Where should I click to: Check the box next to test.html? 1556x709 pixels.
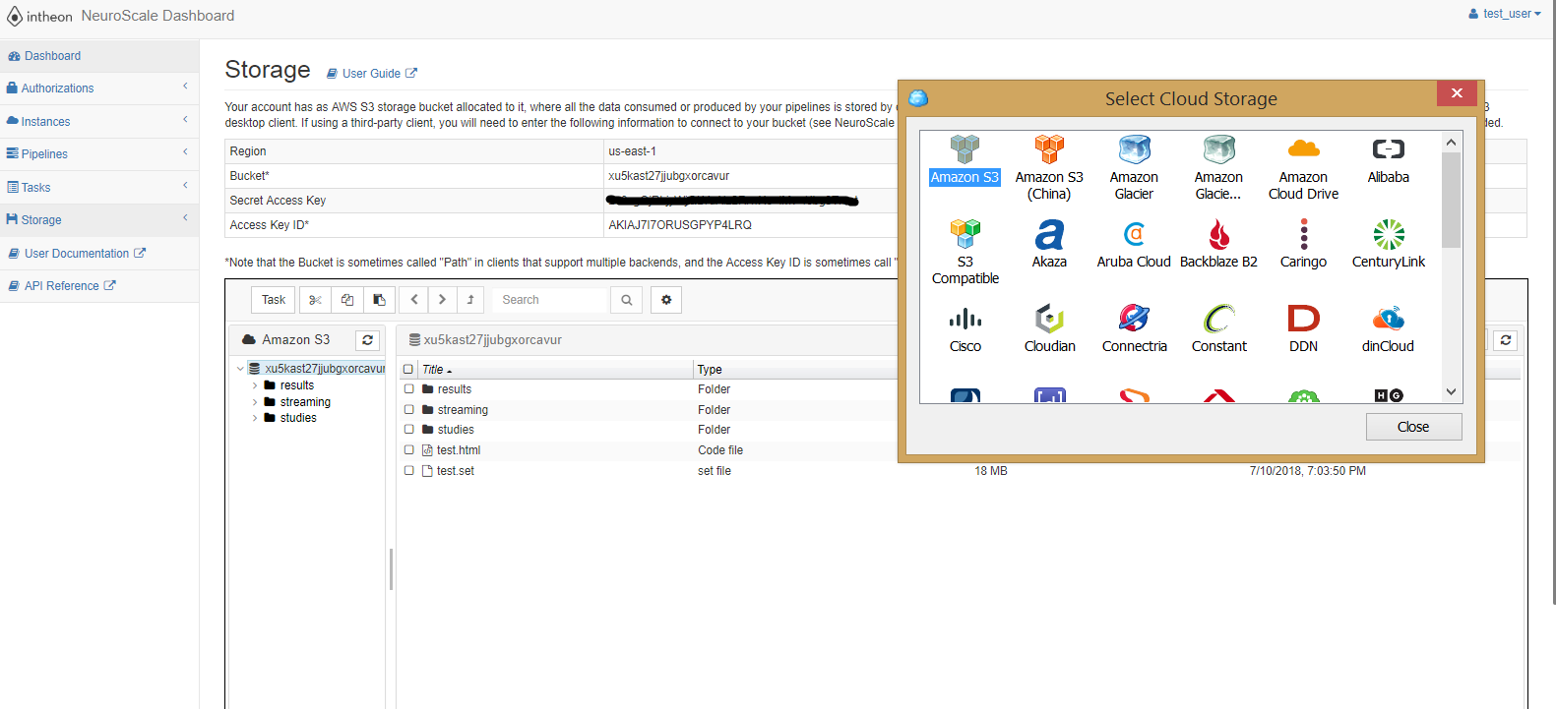tap(409, 450)
